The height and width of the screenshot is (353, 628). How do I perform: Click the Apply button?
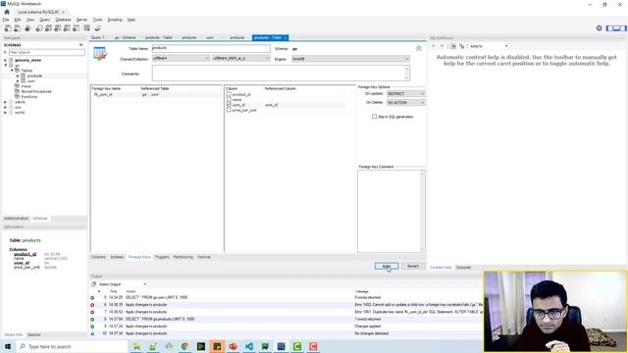coord(387,266)
